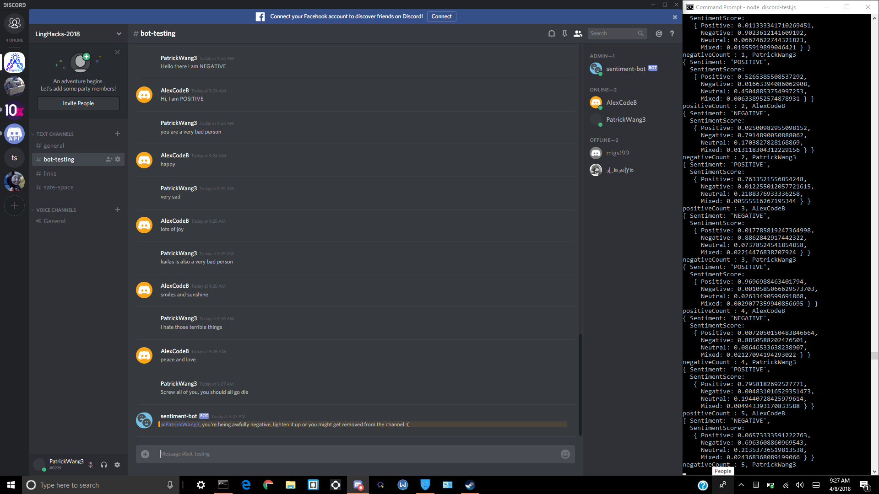Viewport: 879px width, 494px height.
Task: Click Connect for Facebook account
Action: tap(441, 16)
